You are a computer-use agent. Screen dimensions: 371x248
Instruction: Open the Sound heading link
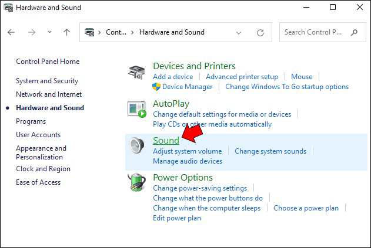pyautogui.click(x=166, y=141)
